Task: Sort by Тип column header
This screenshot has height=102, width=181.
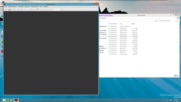Action: [x=121, y=24]
